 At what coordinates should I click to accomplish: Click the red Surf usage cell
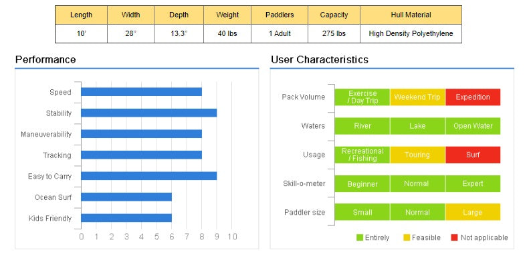click(x=473, y=155)
